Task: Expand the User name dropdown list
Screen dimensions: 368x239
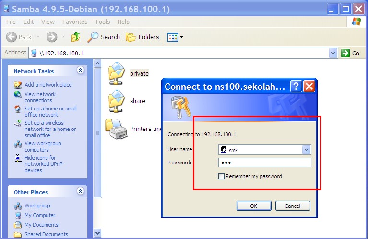Action: (x=307, y=150)
